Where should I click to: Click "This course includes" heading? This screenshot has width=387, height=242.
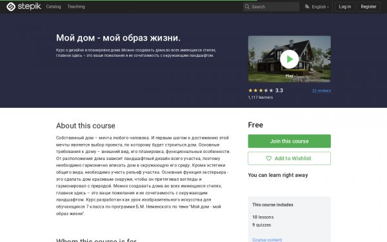tap(273, 205)
